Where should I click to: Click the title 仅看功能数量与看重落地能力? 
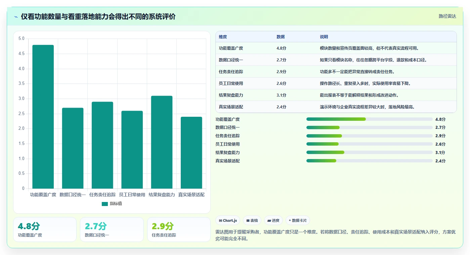(98, 17)
